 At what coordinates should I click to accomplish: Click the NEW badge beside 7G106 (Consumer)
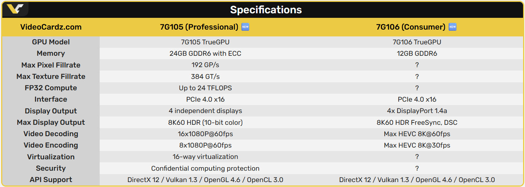pyautogui.click(x=452, y=27)
